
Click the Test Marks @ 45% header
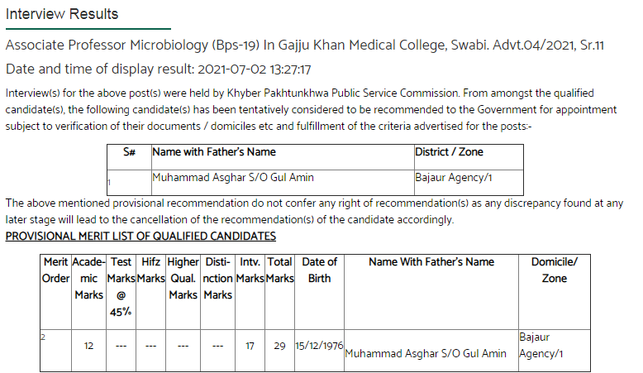click(x=121, y=286)
